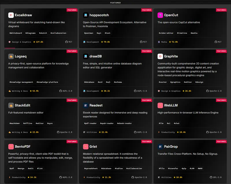This screenshot has height=184, width=231.
Task: Open GitHub icon on Logseq card
Action: pyautogui.click(x=60, y=91)
